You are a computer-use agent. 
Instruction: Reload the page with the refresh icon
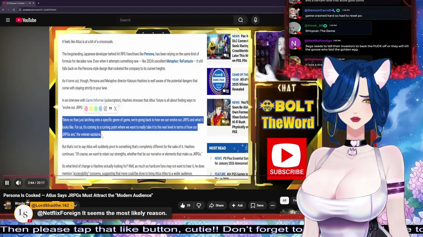[14, 10]
